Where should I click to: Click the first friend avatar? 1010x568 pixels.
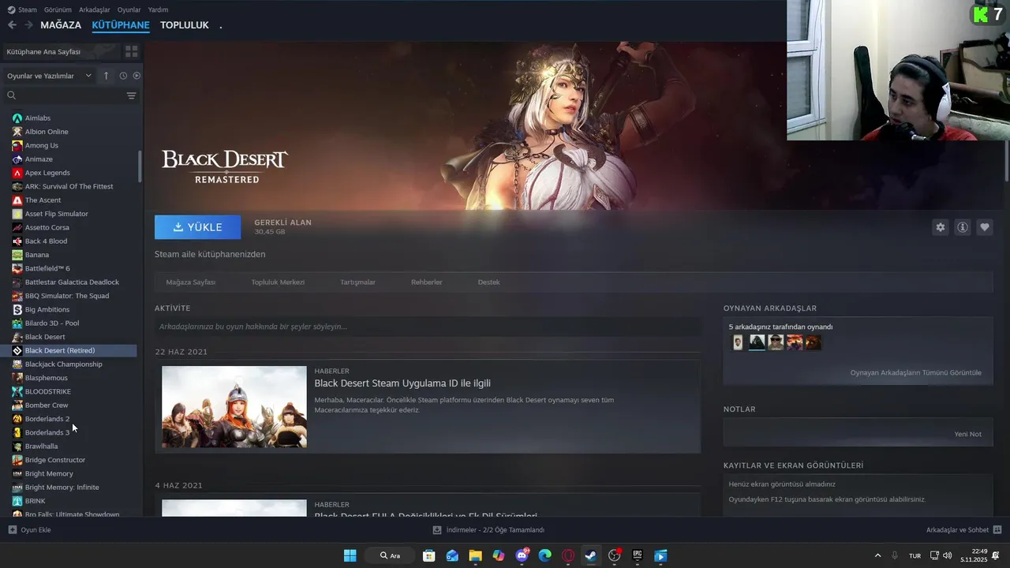click(738, 342)
